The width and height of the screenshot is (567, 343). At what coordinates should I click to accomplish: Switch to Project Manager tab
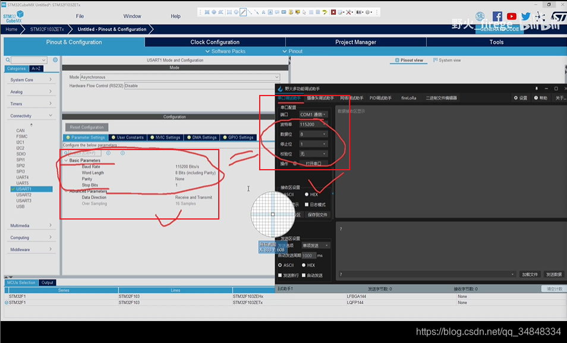tap(355, 42)
